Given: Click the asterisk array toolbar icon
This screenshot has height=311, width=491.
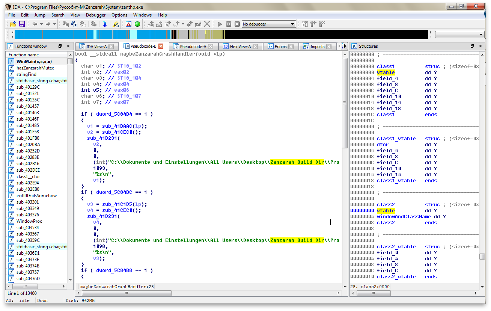Looking at the screenshot, I should pyautogui.click(x=190, y=24).
